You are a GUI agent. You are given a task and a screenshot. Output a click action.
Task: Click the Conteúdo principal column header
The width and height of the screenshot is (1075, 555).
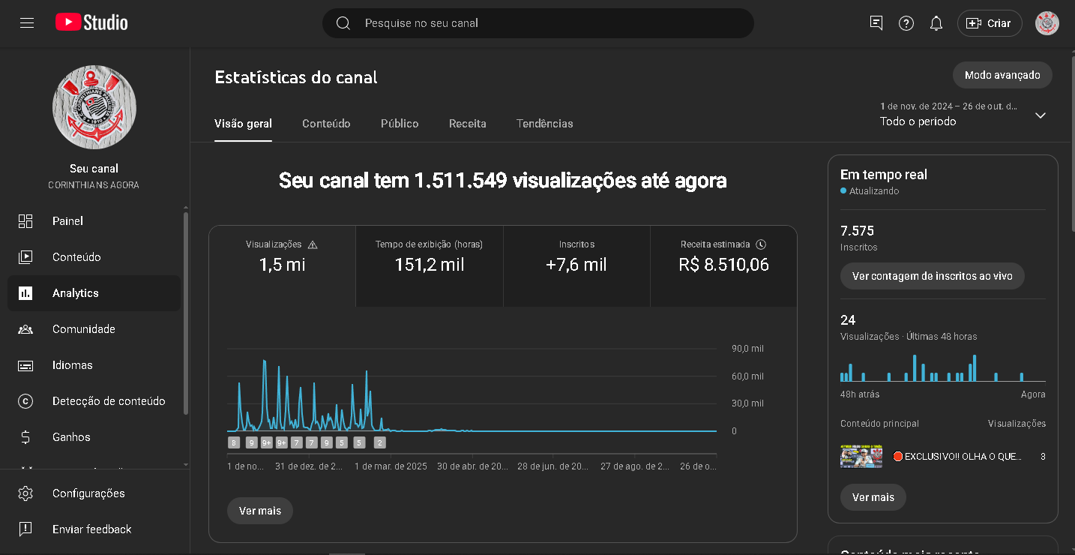point(879,424)
